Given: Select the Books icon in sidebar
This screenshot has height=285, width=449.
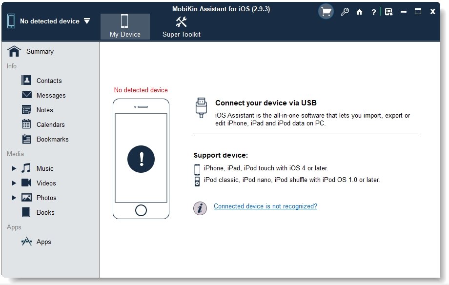Looking at the screenshot, I should pos(27,212).
